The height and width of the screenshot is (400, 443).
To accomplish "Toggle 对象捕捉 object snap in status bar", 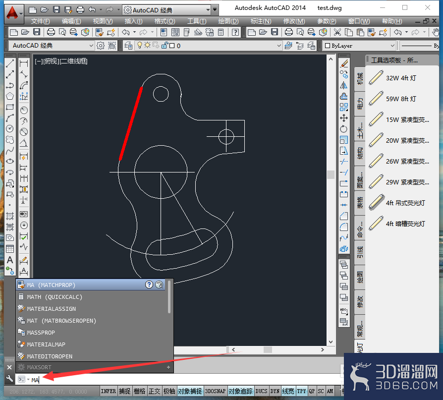I will click(190, 391).
